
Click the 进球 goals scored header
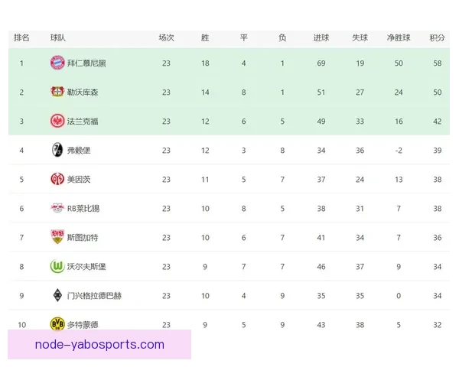pos(321,37)
